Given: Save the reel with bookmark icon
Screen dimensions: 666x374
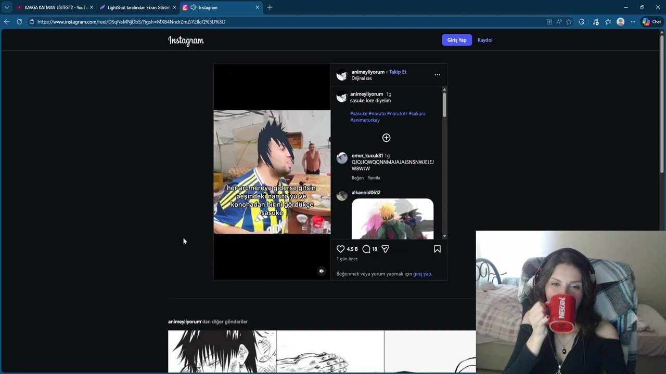Looking at the screenshot, I should click(x=437, y=249).
